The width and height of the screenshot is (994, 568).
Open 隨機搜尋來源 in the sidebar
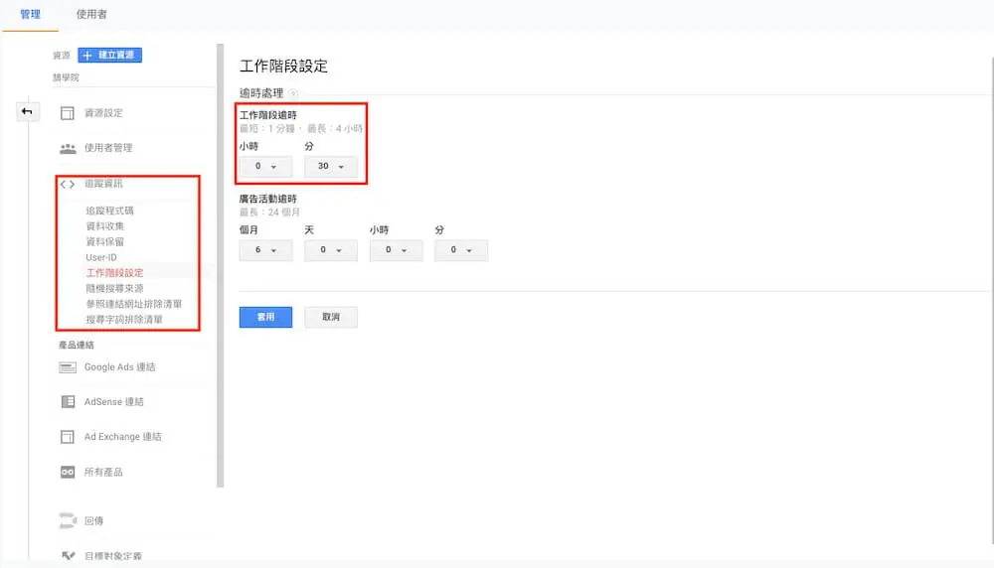[x=114, y=288]
